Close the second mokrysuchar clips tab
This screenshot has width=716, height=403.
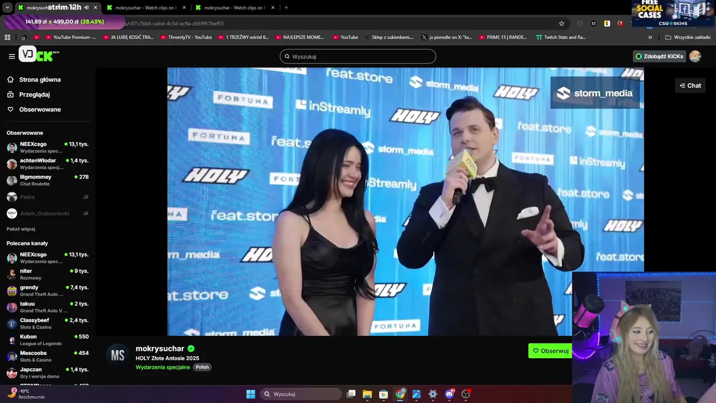tap(184, 8)
